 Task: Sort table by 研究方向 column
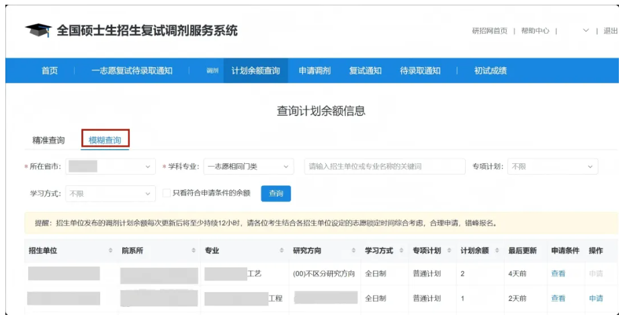[353, 250]
